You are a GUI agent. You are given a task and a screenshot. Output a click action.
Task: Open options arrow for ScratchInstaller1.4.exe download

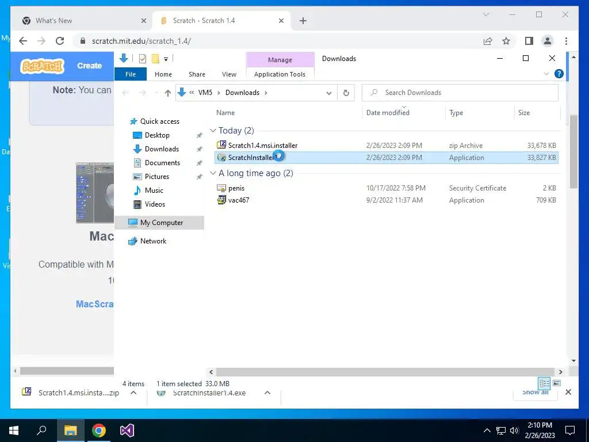click(267, 393)
